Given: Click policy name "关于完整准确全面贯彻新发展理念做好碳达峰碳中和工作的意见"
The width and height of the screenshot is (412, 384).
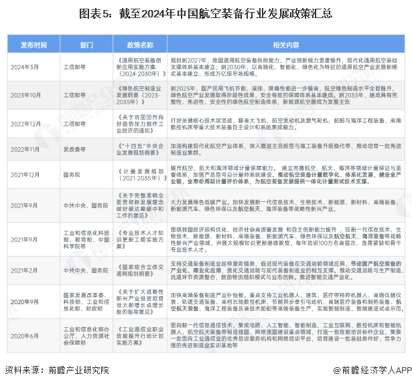Looking at the screenshot, I should click(140, 205).
